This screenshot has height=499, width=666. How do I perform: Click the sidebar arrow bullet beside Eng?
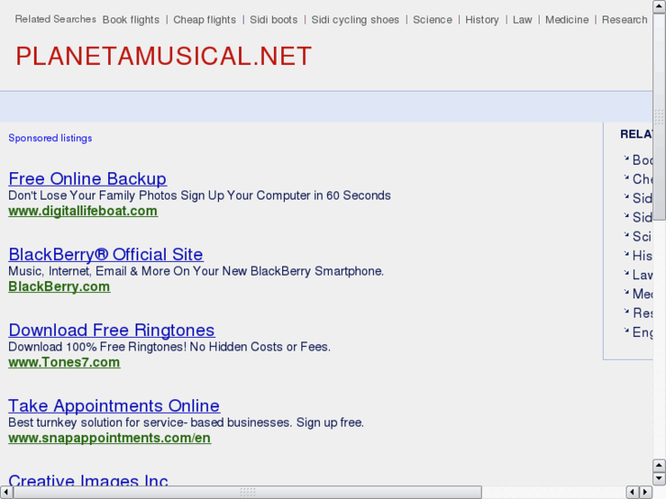[626, 331]
